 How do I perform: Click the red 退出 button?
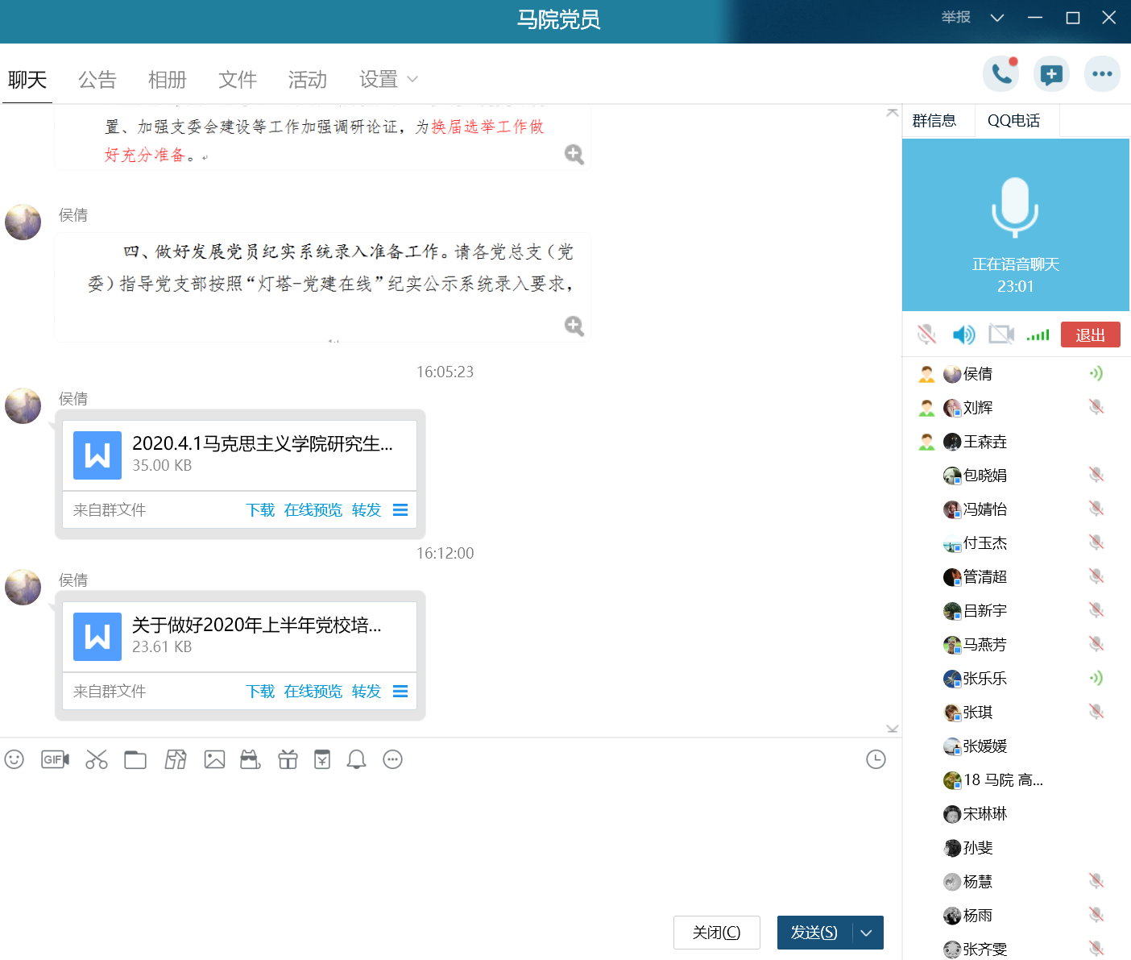tap(1090, 335)
